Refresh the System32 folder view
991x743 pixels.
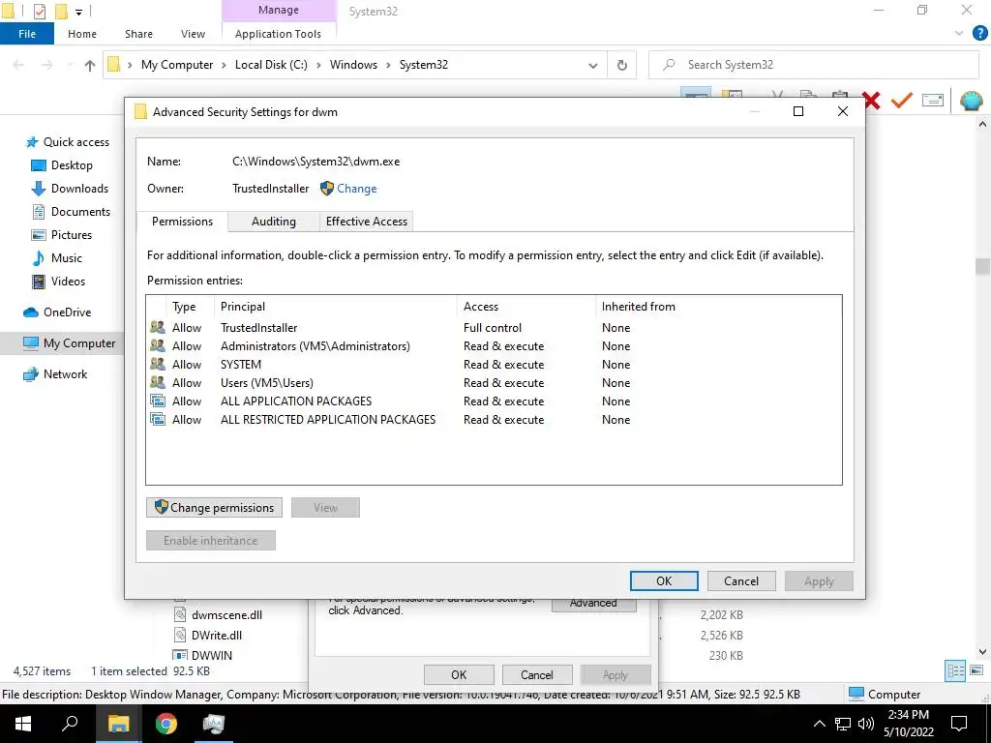622,65
